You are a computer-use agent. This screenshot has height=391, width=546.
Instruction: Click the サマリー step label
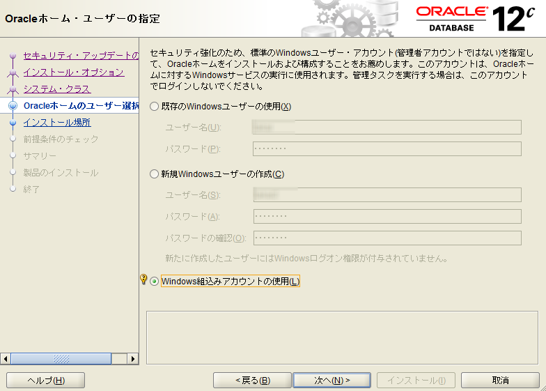click(40, 156)
